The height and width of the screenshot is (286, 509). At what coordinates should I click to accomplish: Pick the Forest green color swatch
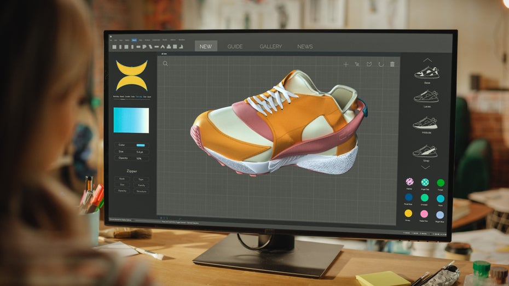(441, 183)
